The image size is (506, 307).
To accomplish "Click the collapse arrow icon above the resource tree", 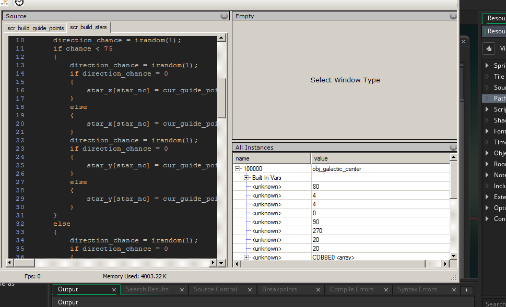I will [488, 48].
